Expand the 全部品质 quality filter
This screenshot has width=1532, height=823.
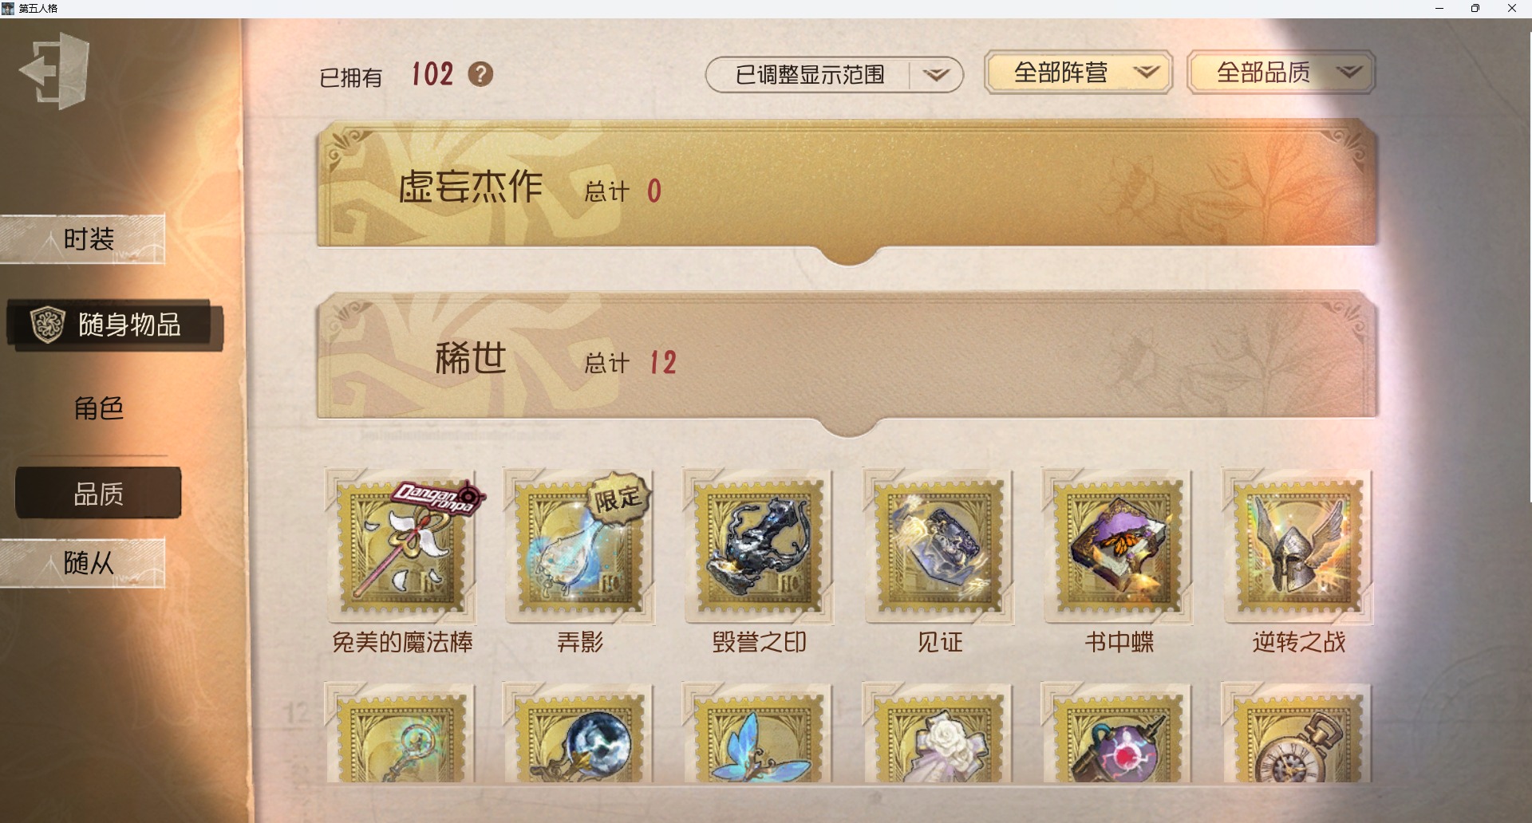1281,73
